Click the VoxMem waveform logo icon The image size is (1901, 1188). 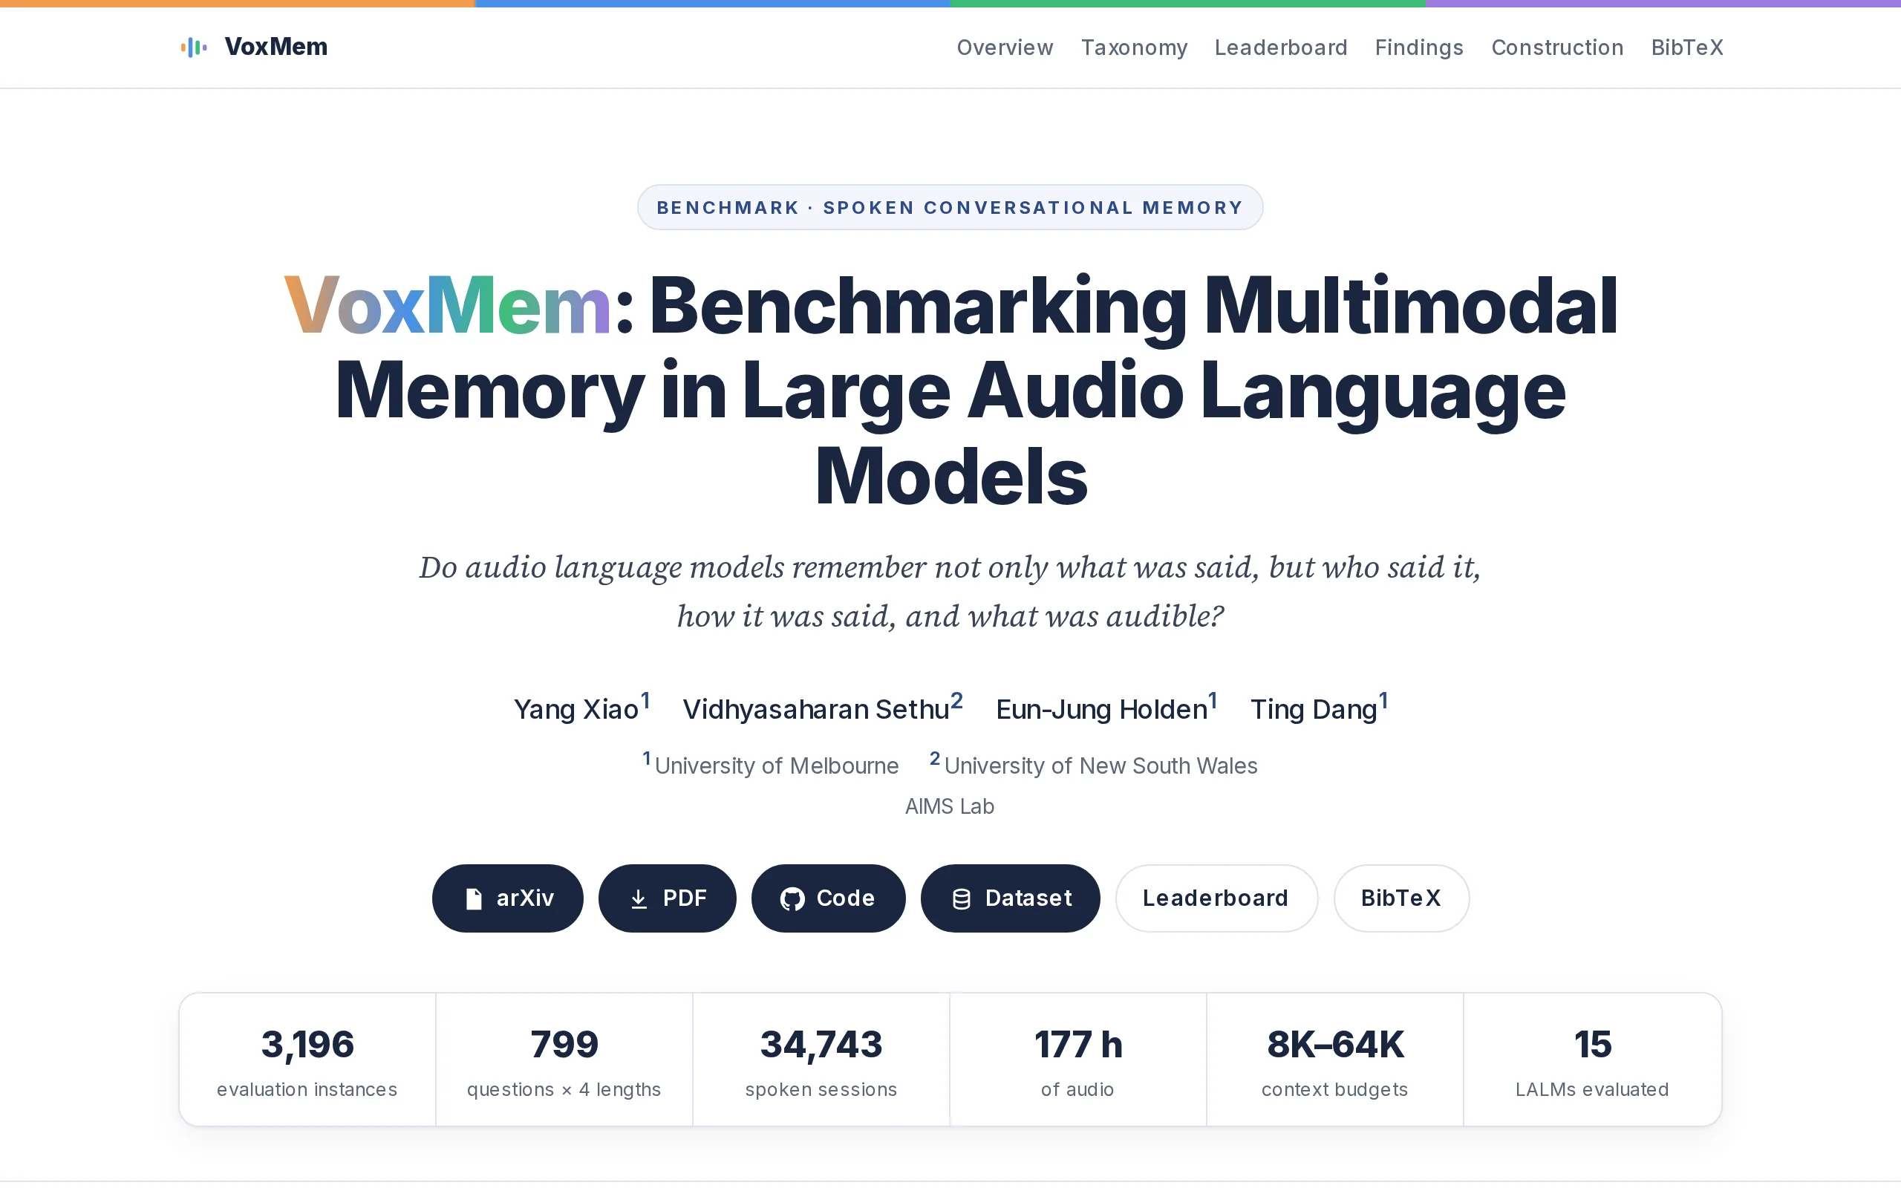(194, 47)
